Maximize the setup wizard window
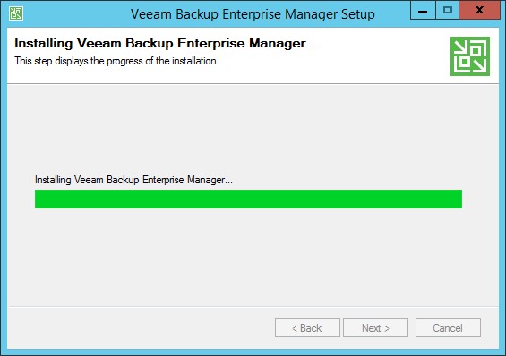This screenshot has width=506, height=356. point(447,11)
